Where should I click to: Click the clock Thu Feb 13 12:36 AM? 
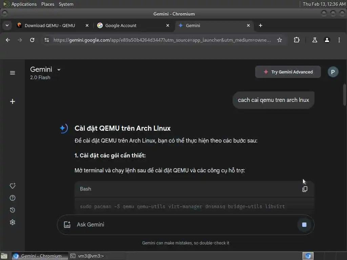(x=324, y=4)
